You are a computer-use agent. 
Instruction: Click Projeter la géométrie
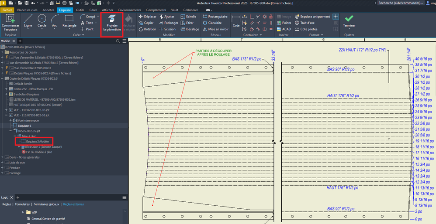[112, 23]
